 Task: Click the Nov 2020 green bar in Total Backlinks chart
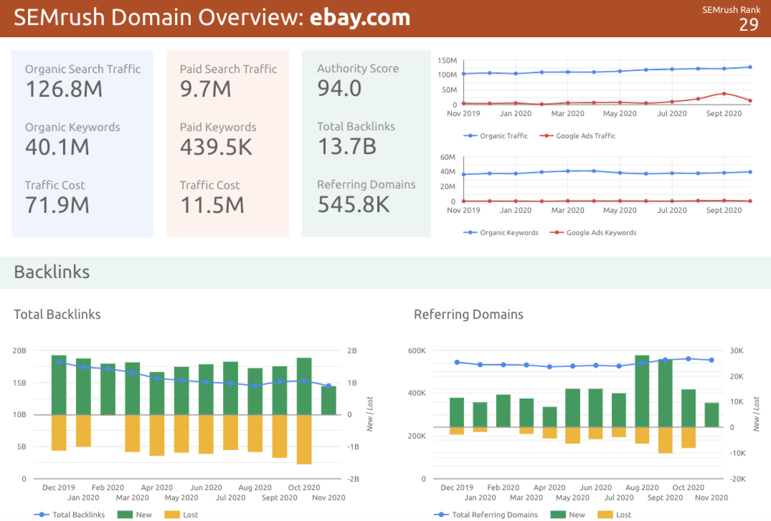(x=329, y=400)
